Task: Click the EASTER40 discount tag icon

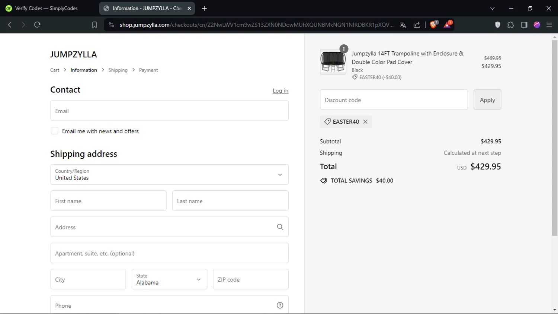Action: click(327, 122)
